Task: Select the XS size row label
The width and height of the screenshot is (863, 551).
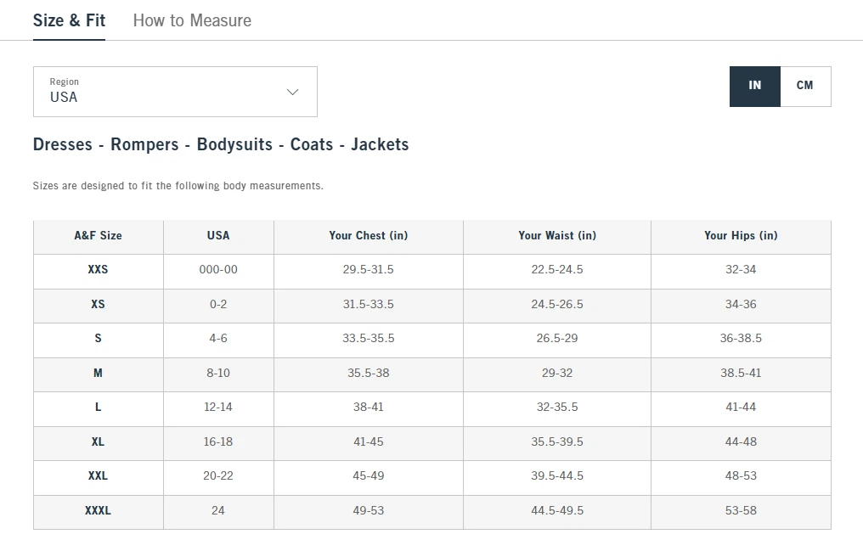Action: 98,304
